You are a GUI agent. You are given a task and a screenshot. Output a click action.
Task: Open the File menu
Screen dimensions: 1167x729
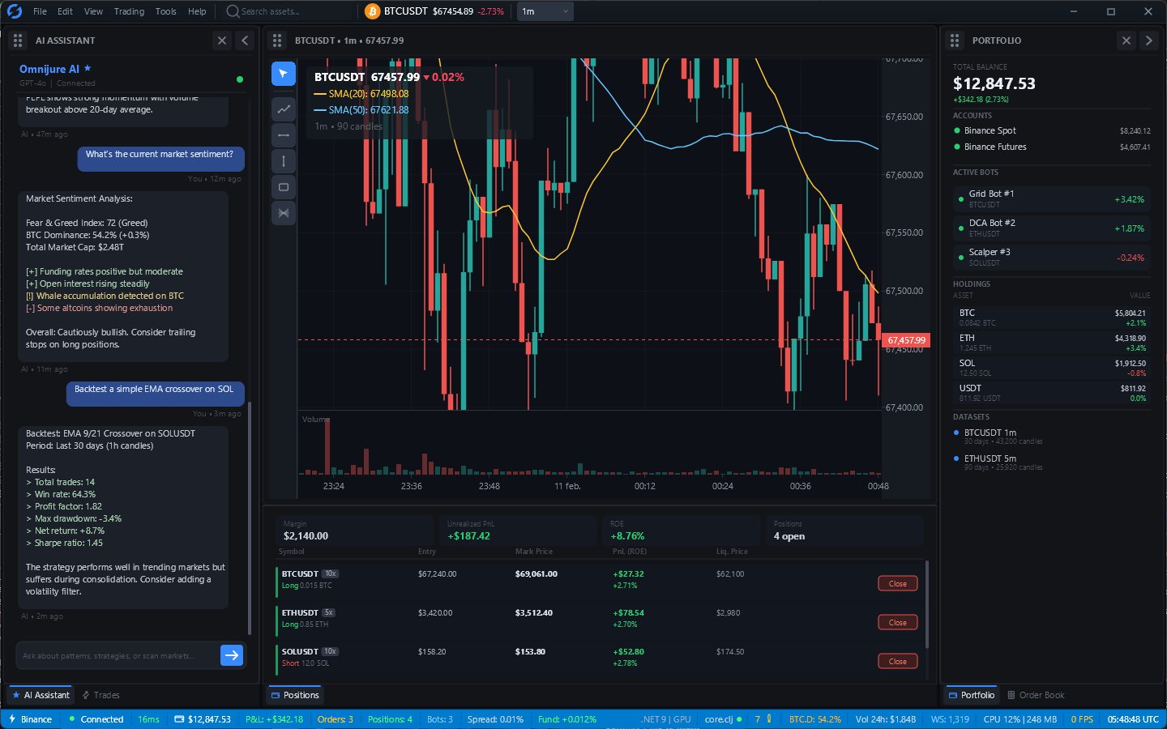(x=40, y=11)
